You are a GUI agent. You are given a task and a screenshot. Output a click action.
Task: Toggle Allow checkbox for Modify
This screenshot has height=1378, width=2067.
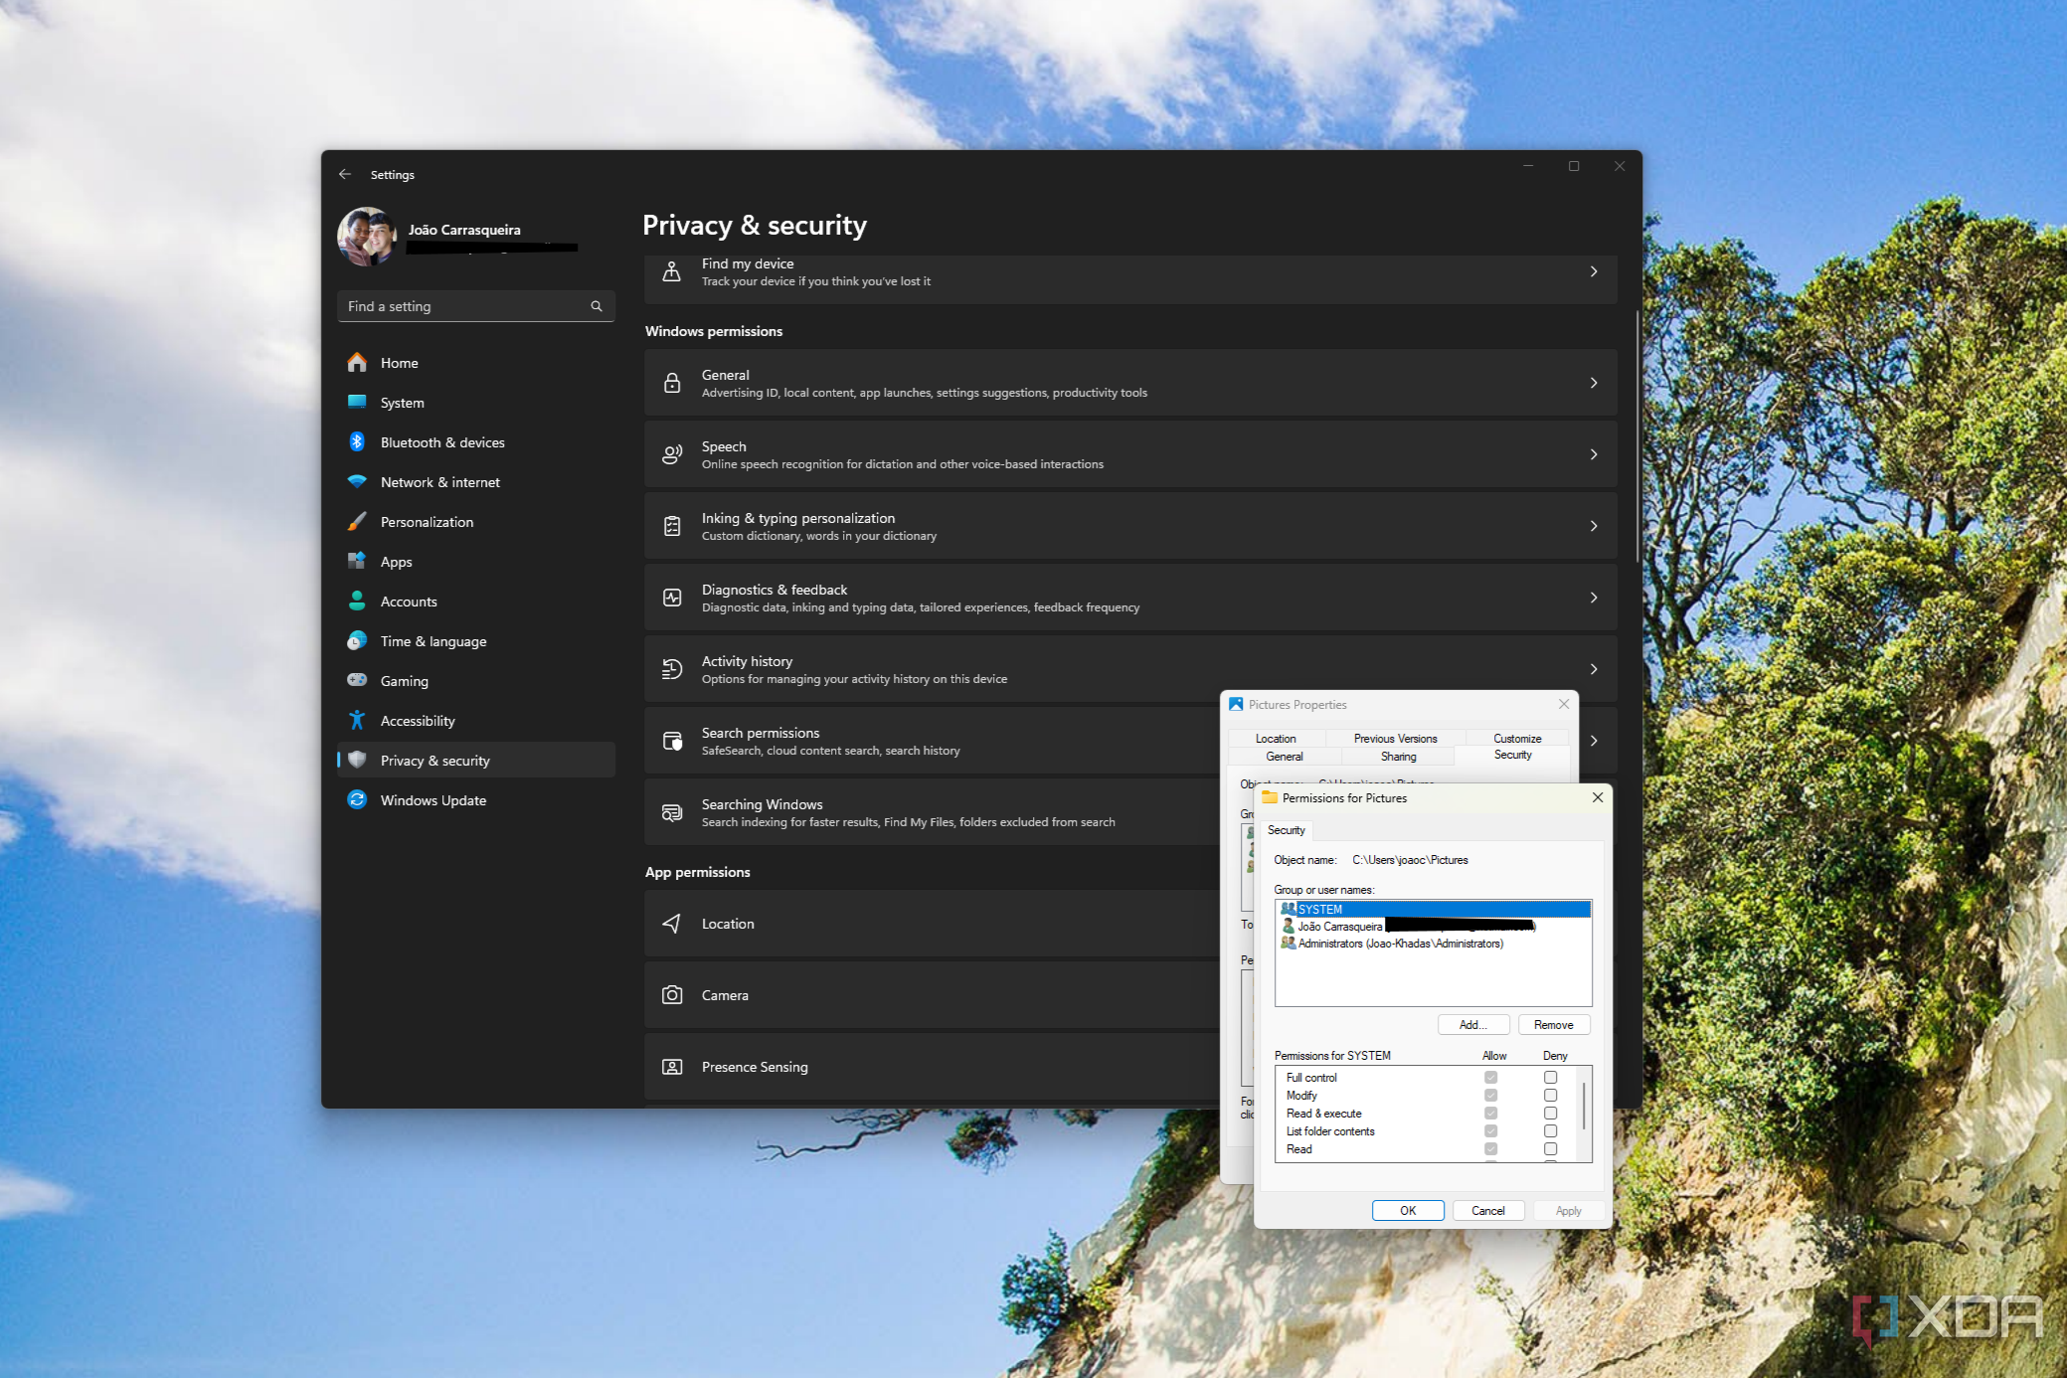(x=1490, y=1096)
